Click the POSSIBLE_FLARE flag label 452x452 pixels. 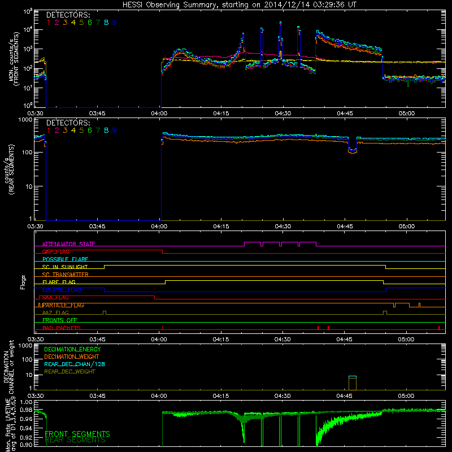65,259
